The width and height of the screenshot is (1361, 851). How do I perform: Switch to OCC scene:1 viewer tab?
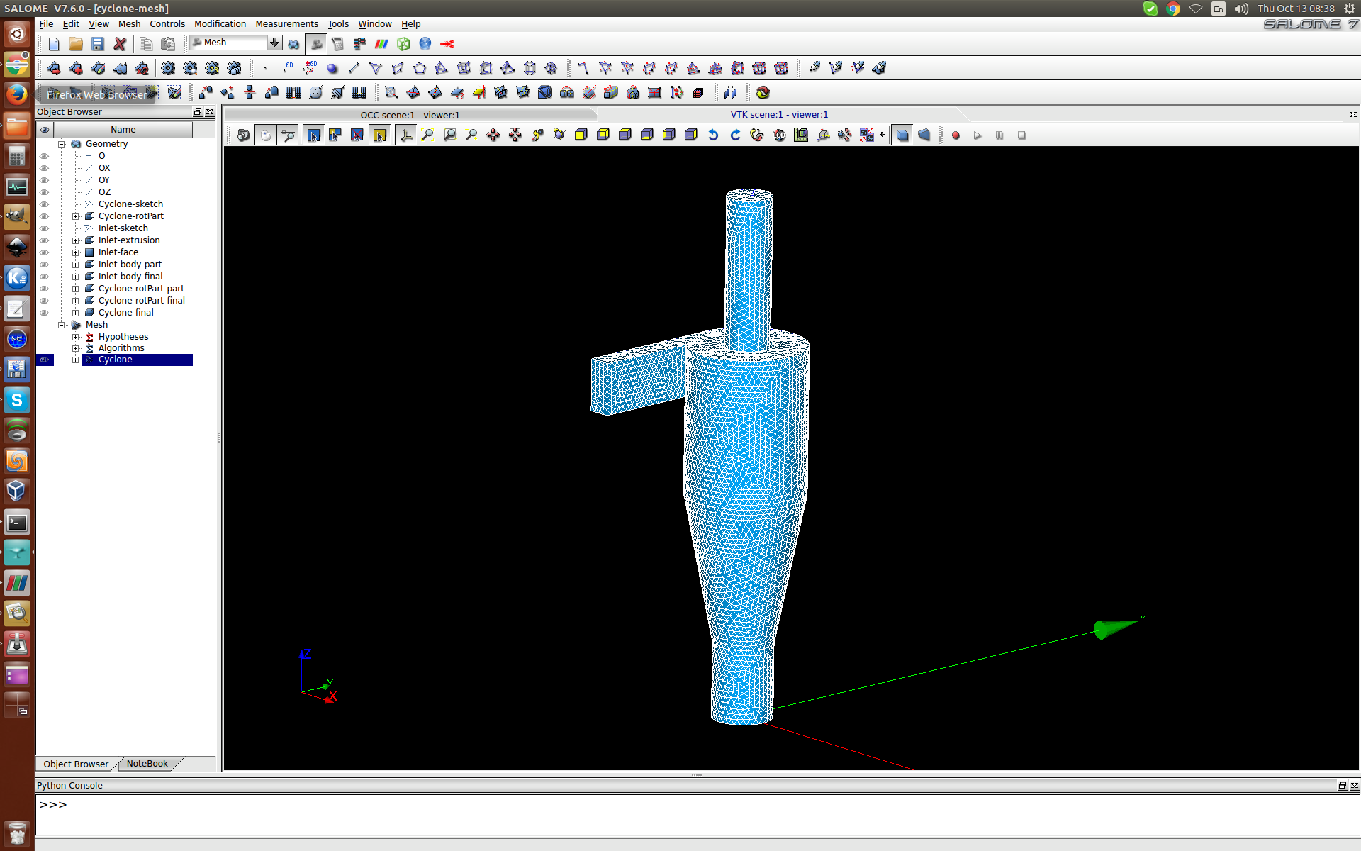tap(410, 115)
